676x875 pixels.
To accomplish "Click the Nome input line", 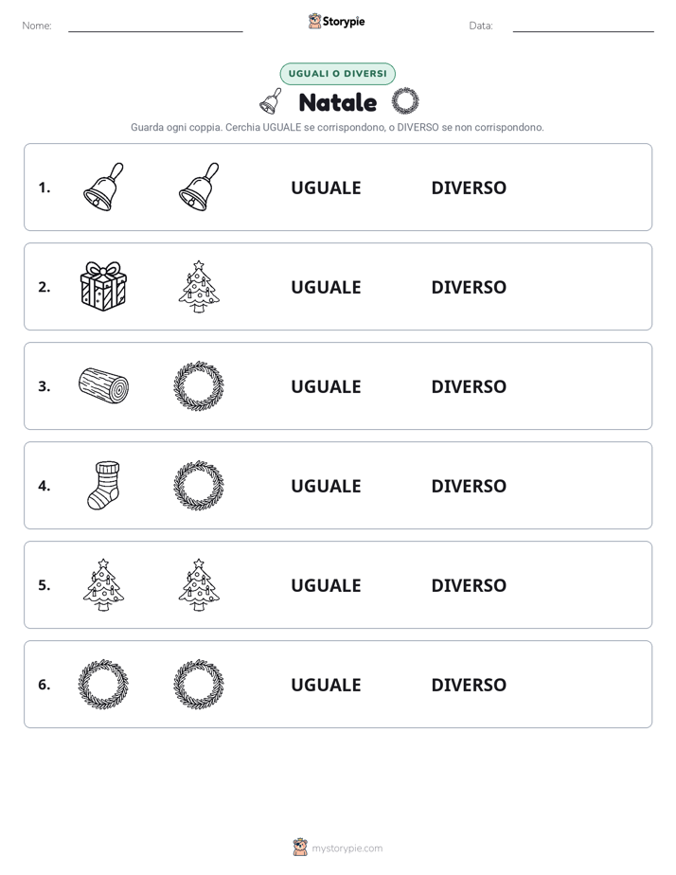I will [155, 30].
